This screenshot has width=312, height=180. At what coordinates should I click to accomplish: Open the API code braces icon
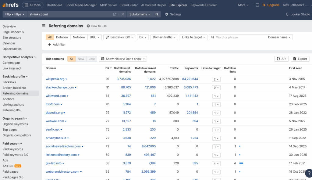tap(281, 58)
